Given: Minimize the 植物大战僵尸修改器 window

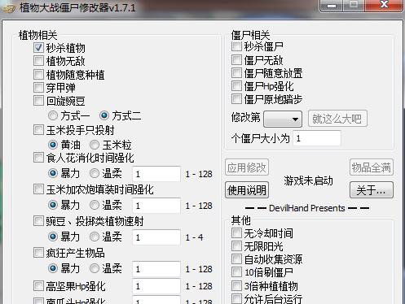Looking at the screenshot, I should pyautogui.click(x=332, y=6).
